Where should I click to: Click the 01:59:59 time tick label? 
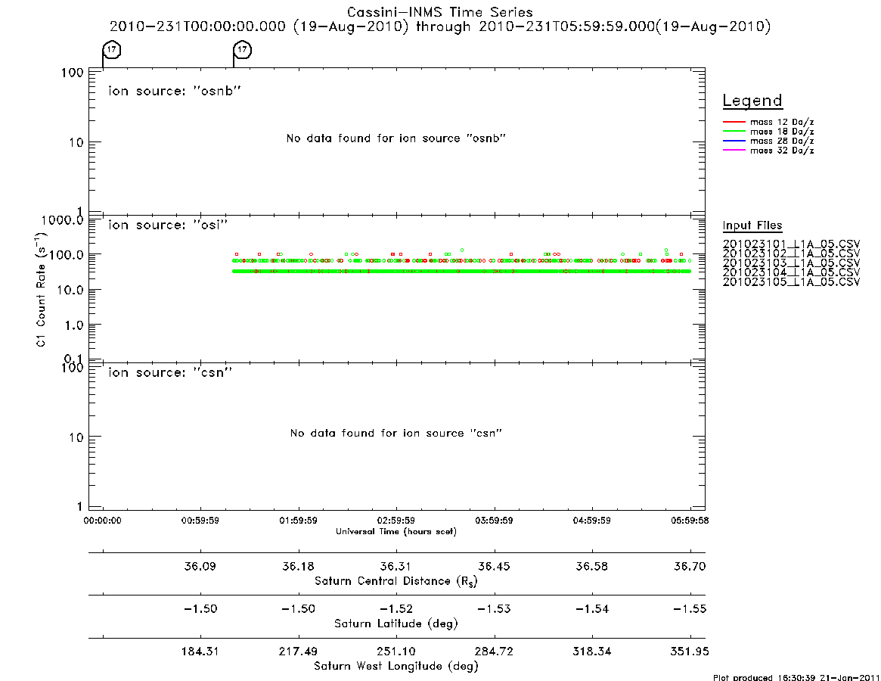click(299, 521)
